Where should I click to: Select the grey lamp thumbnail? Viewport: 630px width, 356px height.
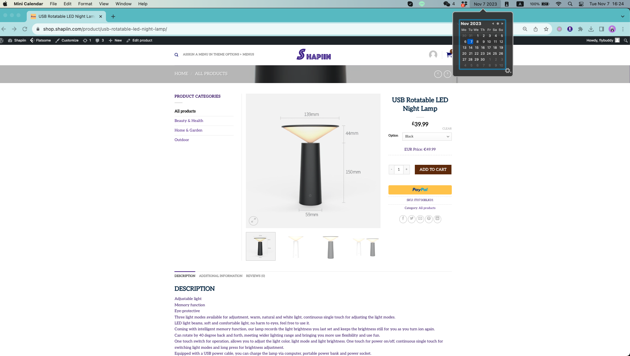(x=330, y=247)
